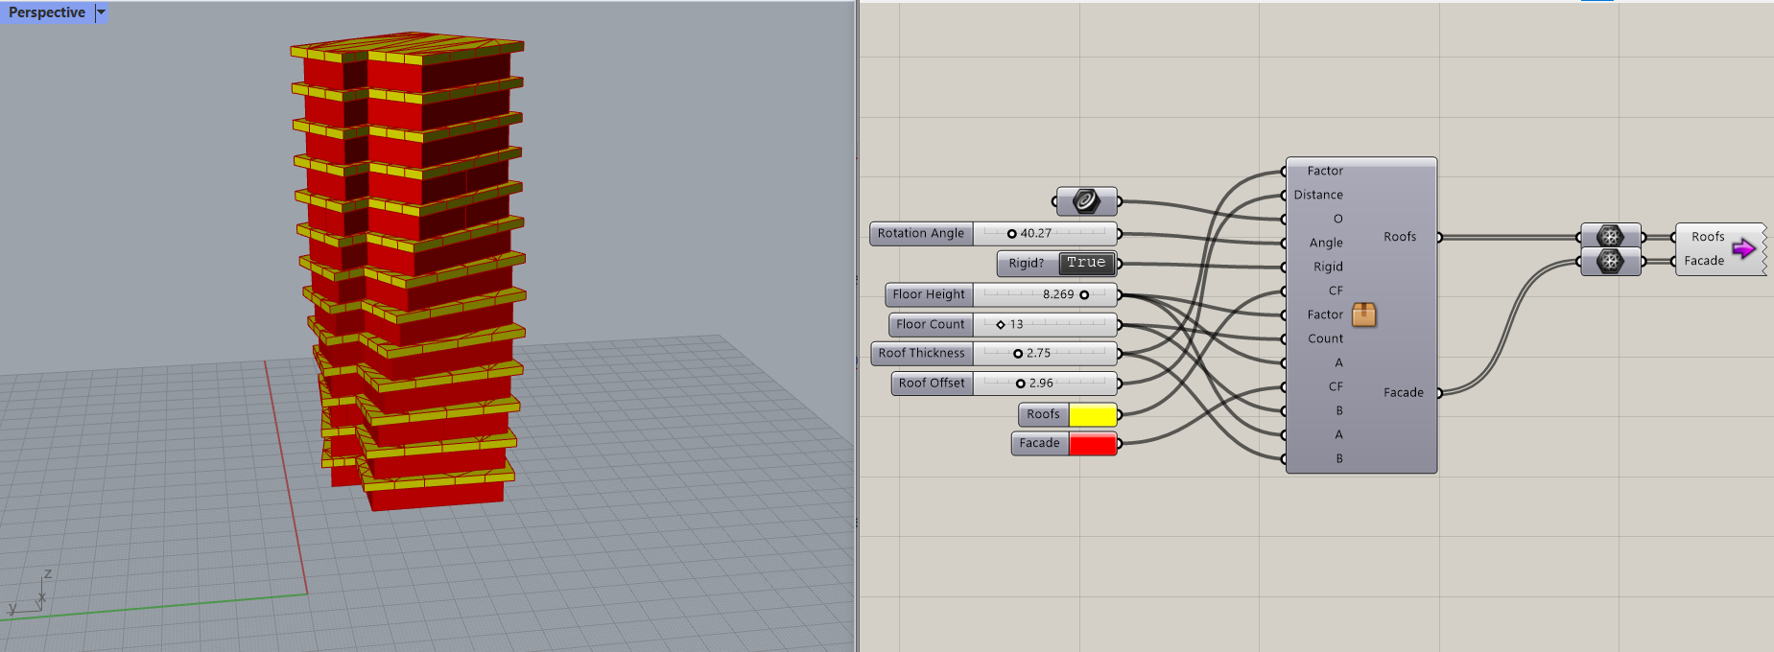This screenshot has width=1774, height=652.
Task: Open the Perspective viewport dropdown arrow
Action: click(x=101, y=12)
